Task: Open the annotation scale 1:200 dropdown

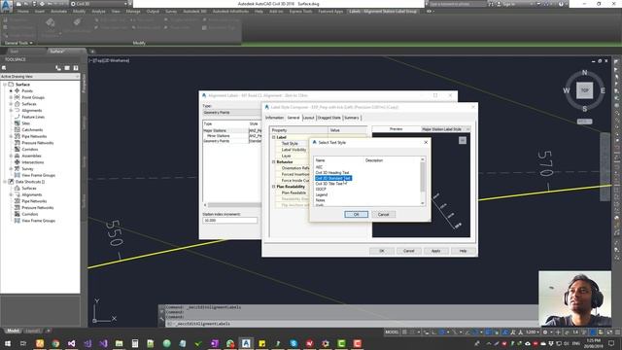Action: click(x=533, y=332)
